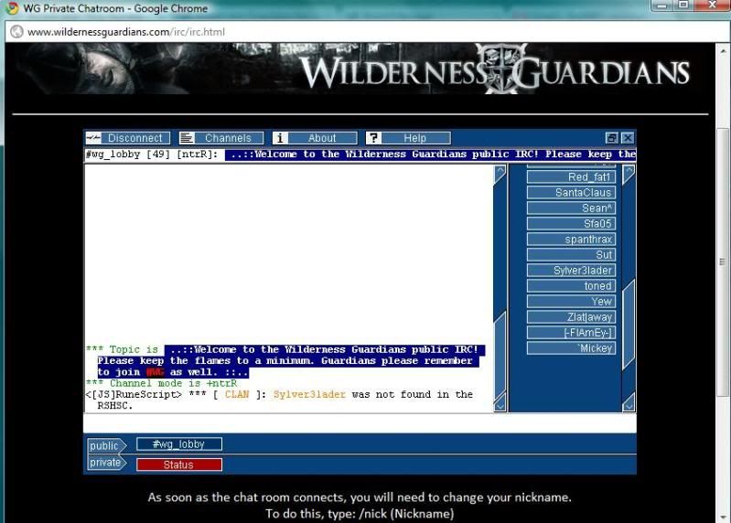This screenshot has width=731, height=523.
Task: Click the Disconnect button
Action: coord(127,138)
